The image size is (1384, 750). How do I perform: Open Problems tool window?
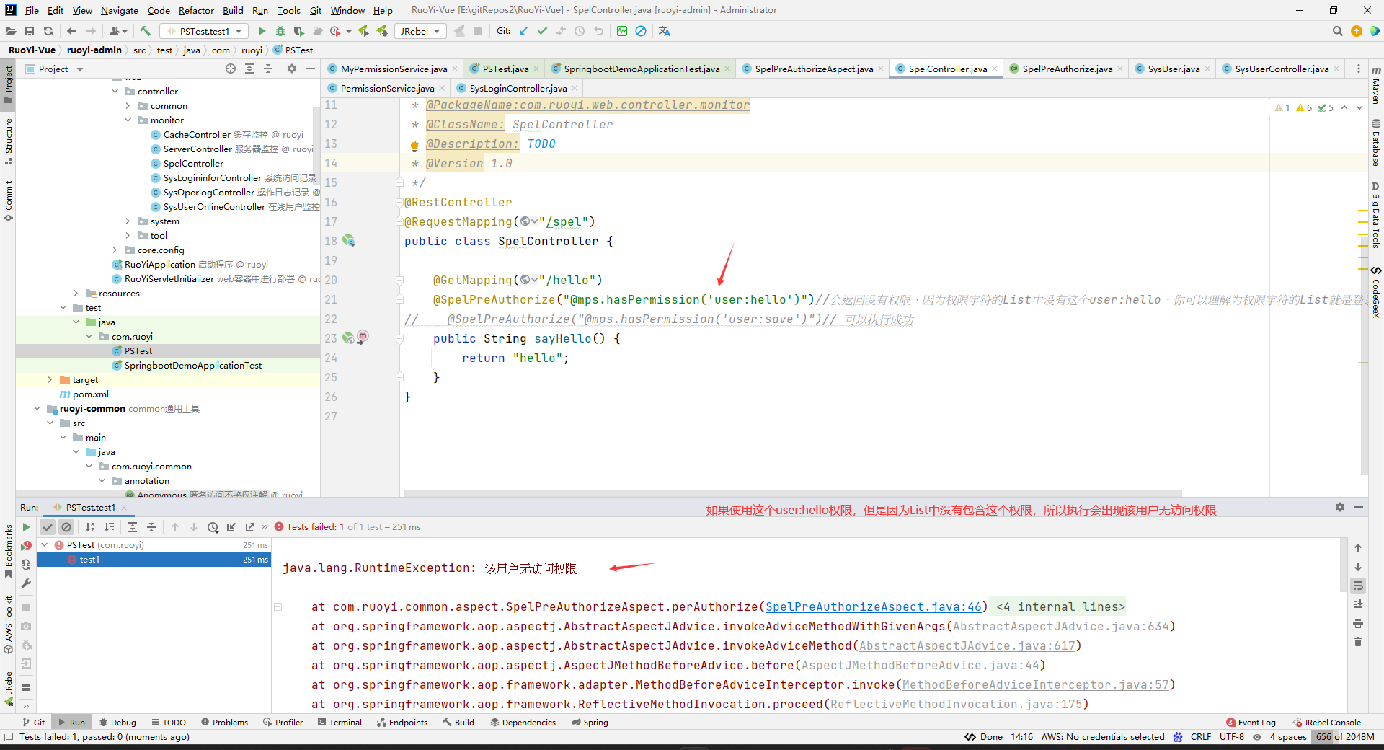click(x=224, y=722)
